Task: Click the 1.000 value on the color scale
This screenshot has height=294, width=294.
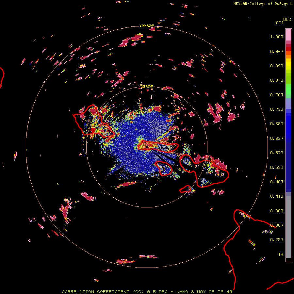Action: 277,37
